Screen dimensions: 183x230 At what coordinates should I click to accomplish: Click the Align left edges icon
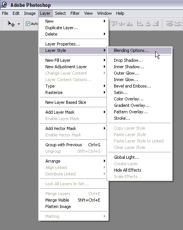pos(140,23)
